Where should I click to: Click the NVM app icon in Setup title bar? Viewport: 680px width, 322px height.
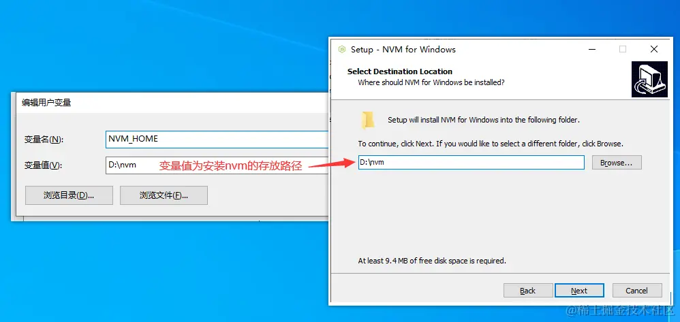342,50
